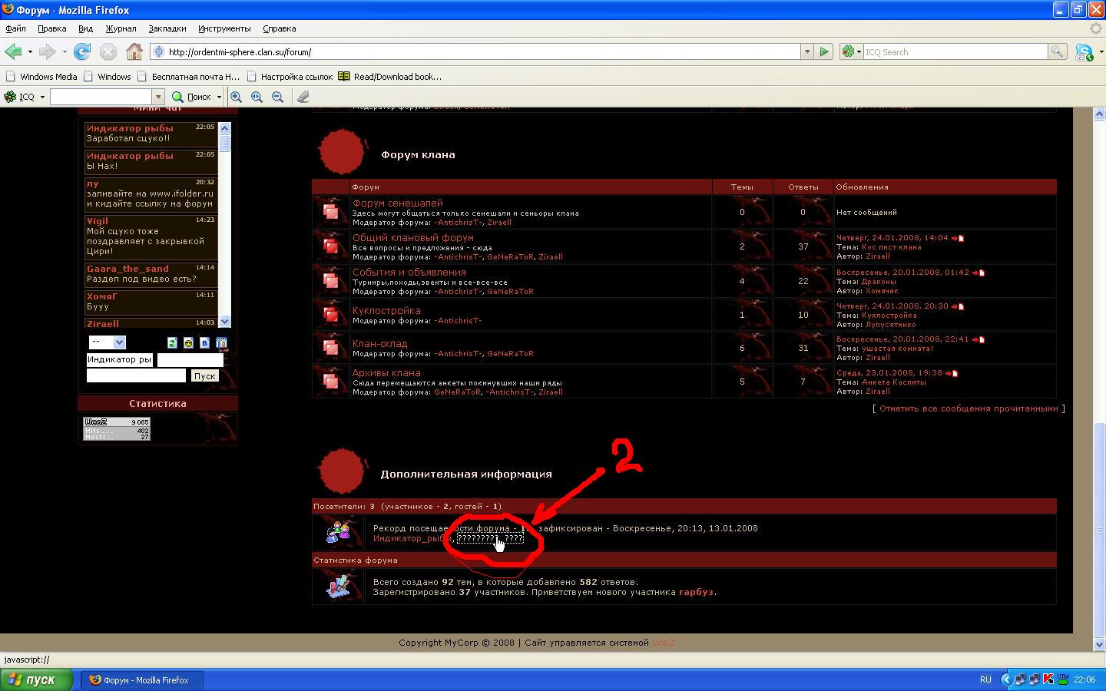1106x691 pixels.
Task: Click the Windows пуск start button
Action: (35, 679)
